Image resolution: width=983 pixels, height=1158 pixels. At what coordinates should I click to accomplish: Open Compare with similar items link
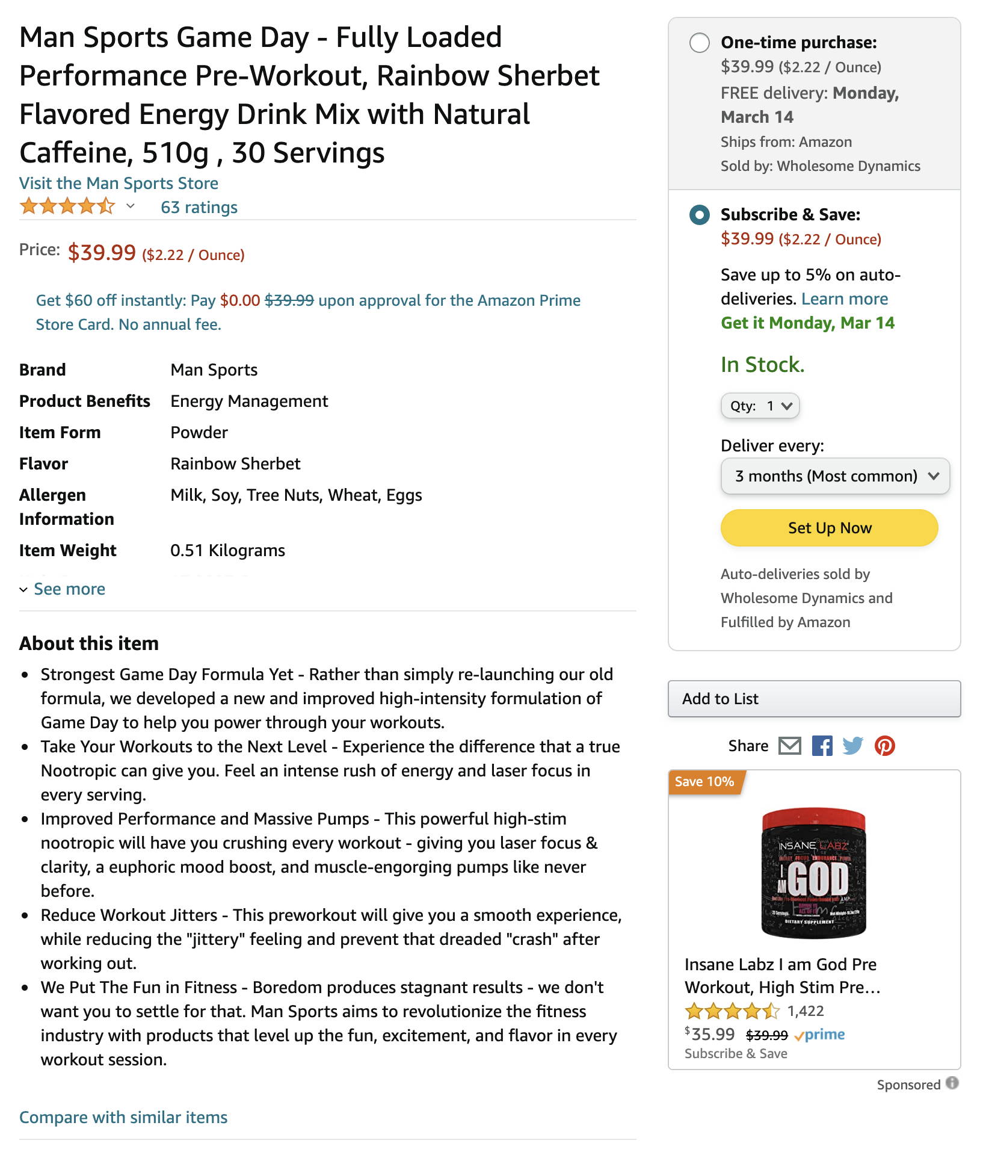click(x=123, y=1117)
